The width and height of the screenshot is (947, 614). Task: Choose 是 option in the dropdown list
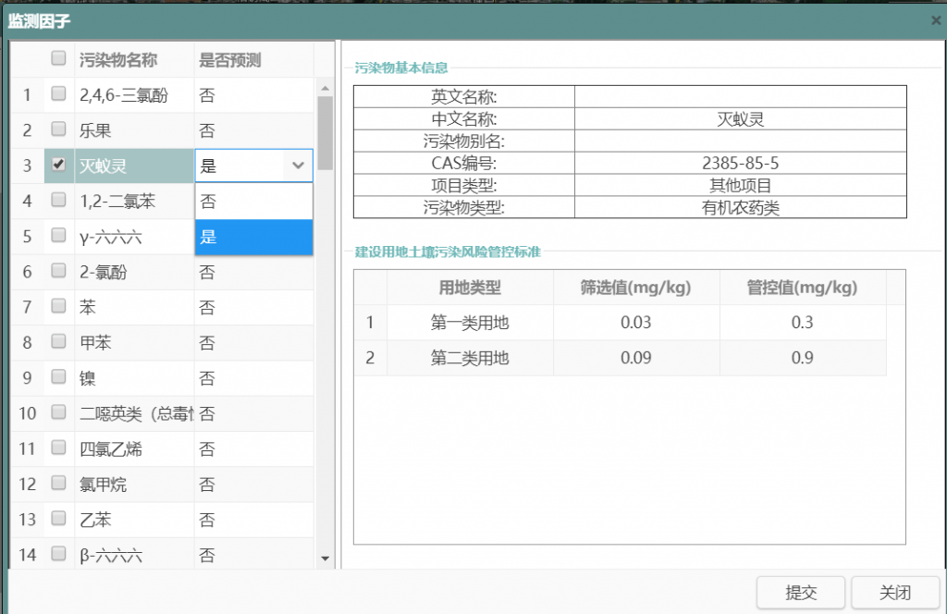coord(253,237)
